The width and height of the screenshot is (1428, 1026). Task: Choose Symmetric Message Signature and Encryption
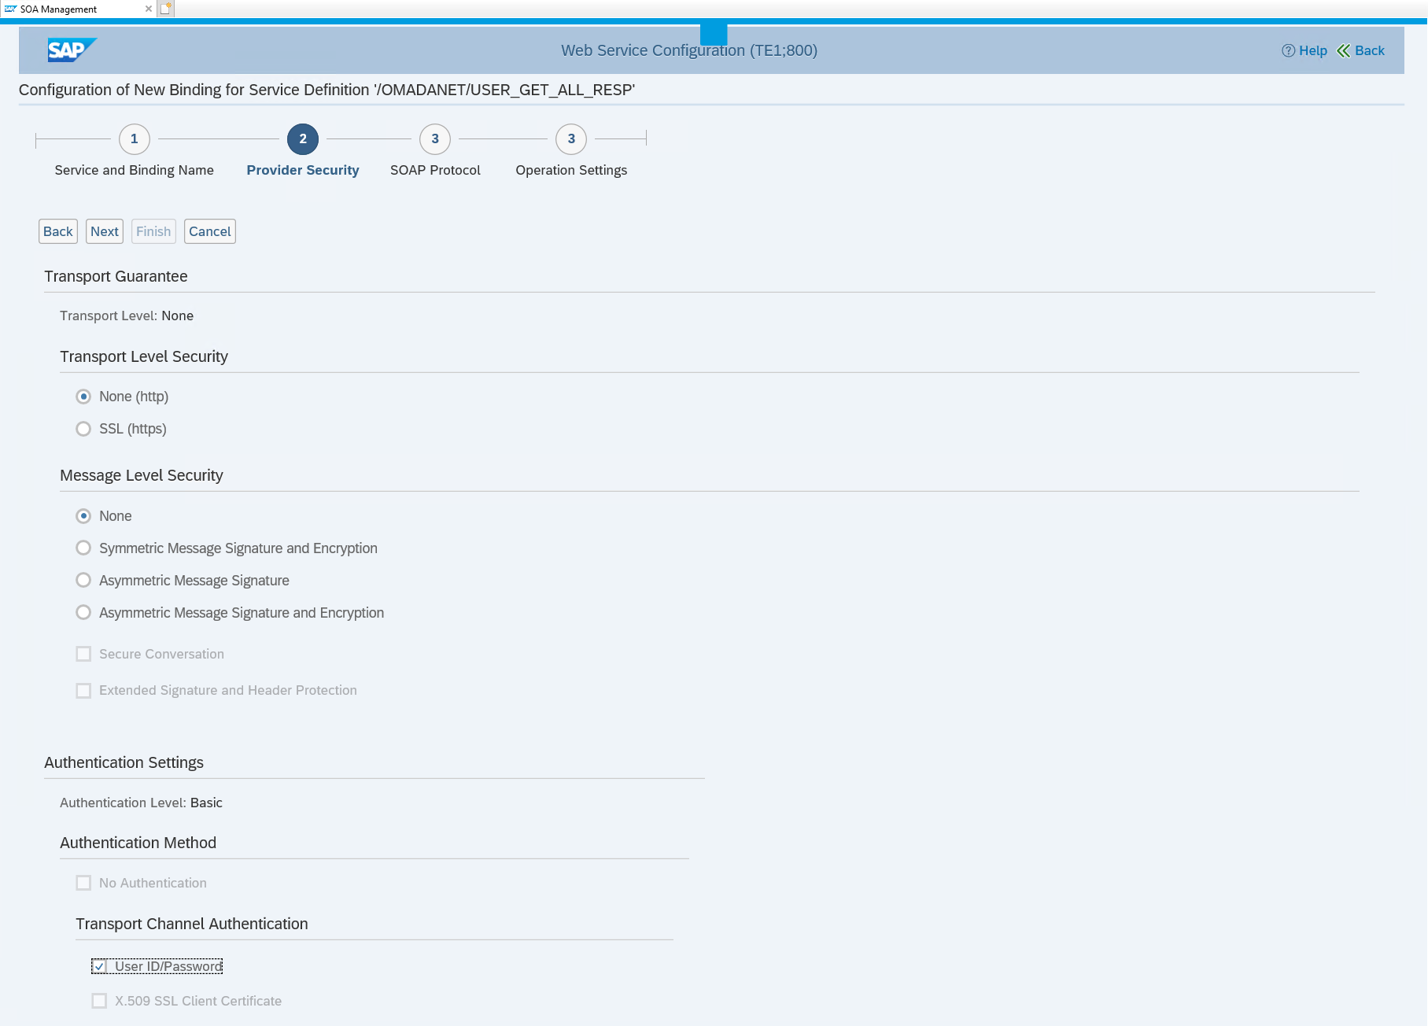click(83, 548)
